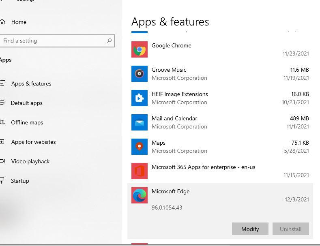Click the 11/15/2021 install date
Viewport: 320px width, 246px height.
[x=296, y=175]
